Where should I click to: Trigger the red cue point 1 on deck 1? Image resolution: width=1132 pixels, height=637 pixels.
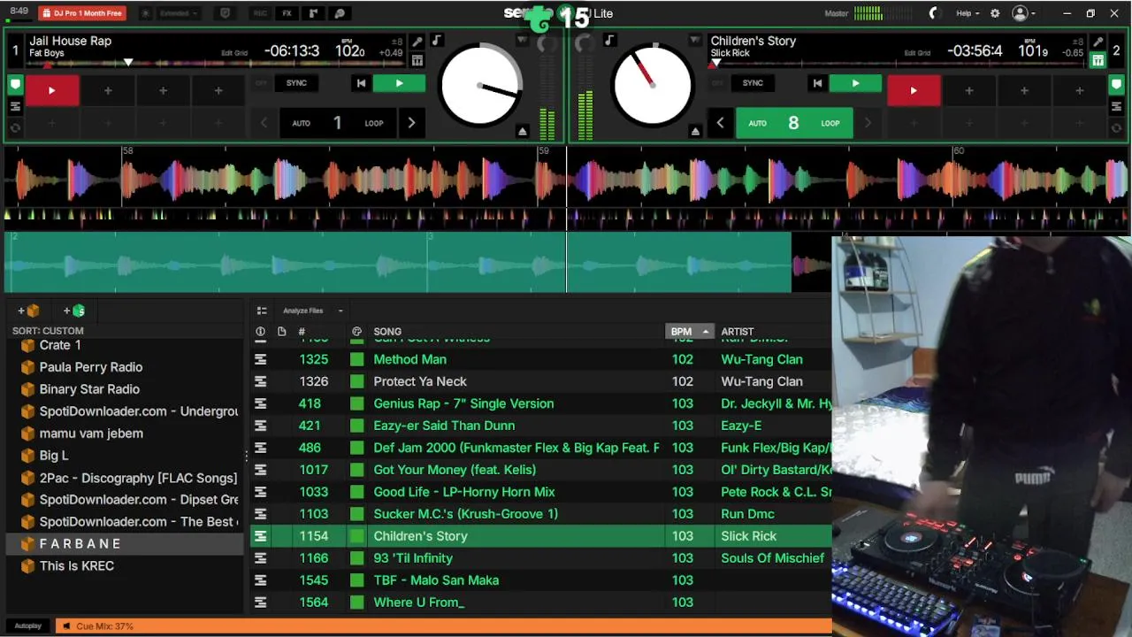point(52,90)
